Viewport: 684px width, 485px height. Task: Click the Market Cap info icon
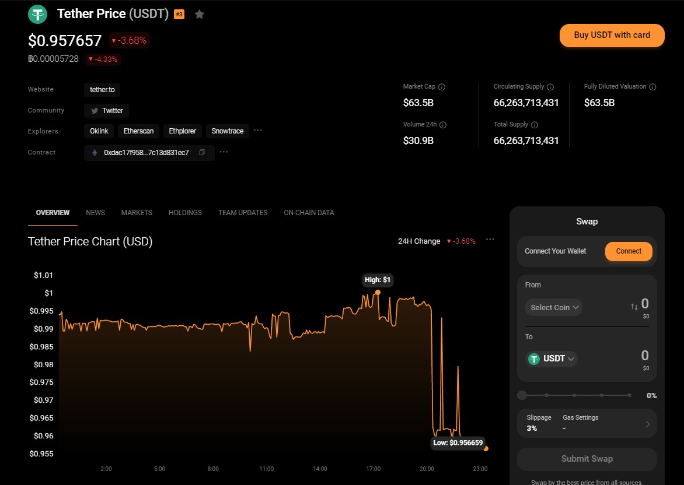point(442,87)
